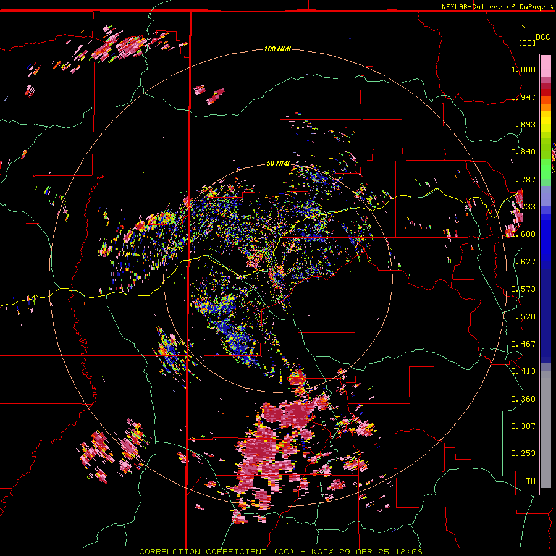This screenshot has height=556, width=556.
Task: Select the 0.627 legend value
Action: tap(523, 262)
